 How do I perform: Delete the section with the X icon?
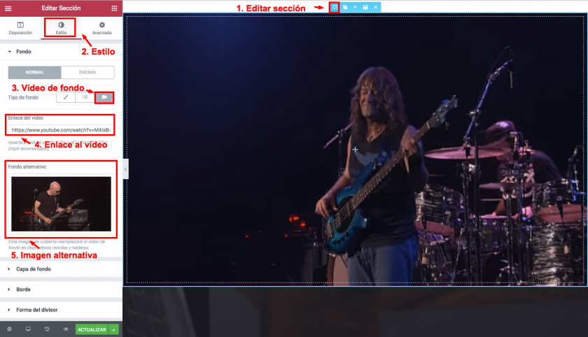coord(375,7)
